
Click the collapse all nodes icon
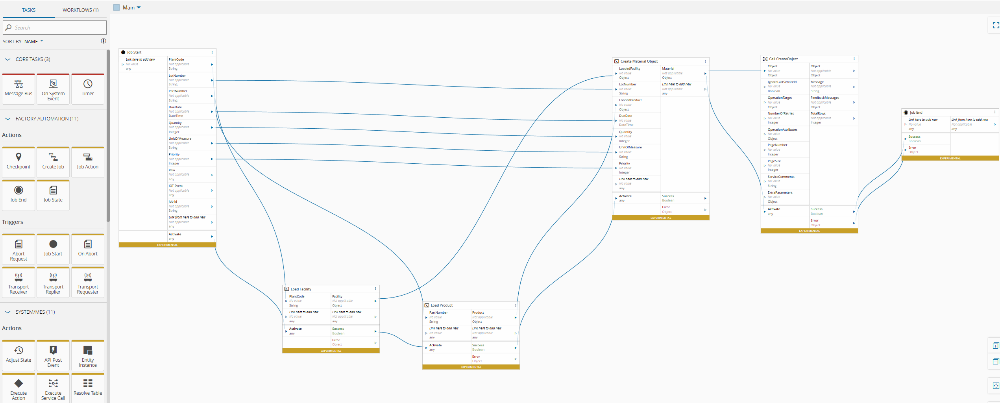[x=995, y=361]
